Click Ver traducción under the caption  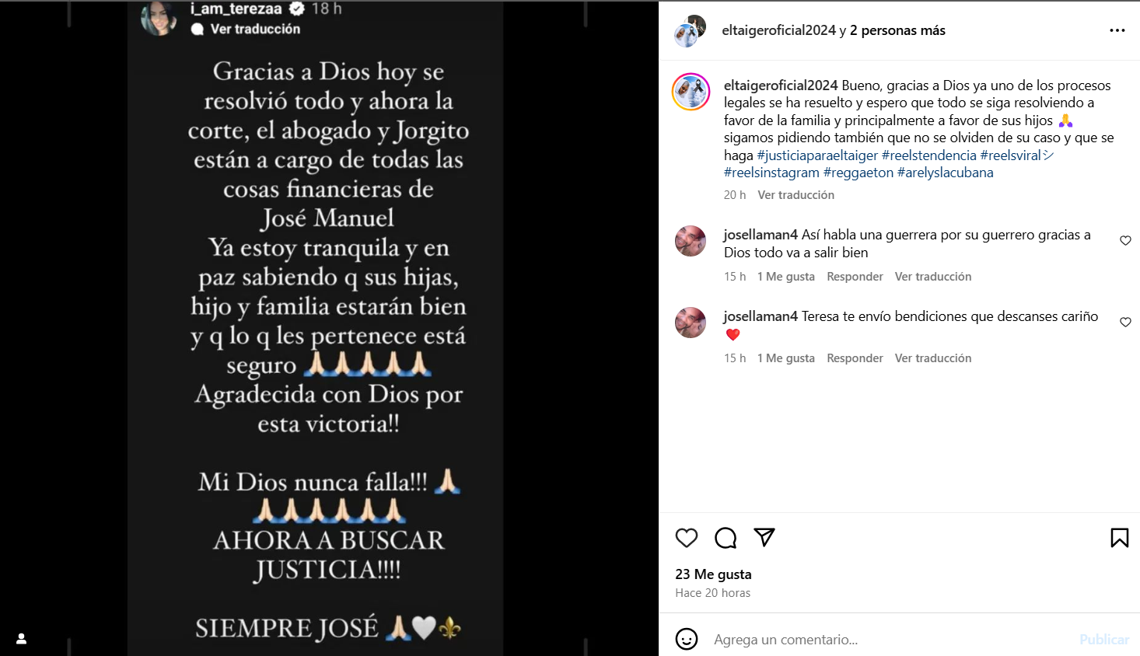(x=796, y=195)
